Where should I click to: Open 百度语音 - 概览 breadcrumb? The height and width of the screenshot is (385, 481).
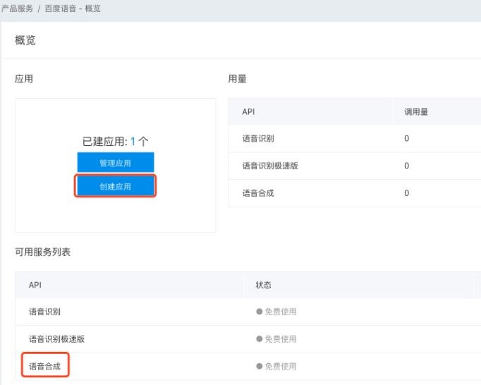coord(73,8)
